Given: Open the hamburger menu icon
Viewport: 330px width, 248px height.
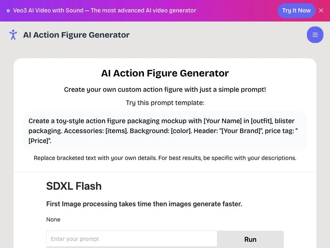Looking at the screenshot, I should point(315,35).
